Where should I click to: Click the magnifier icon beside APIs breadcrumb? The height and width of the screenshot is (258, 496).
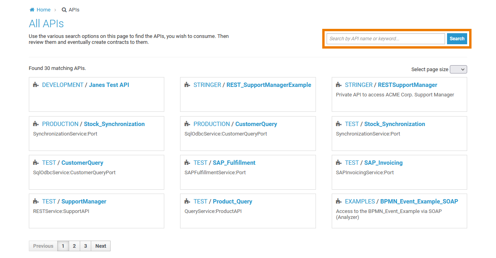tap(64, 10)
